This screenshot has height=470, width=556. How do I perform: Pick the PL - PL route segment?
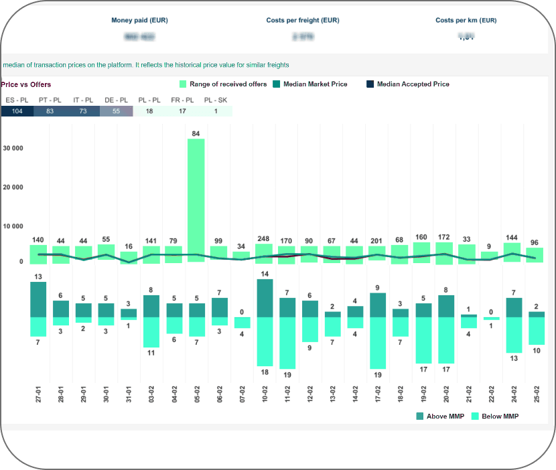149,111
